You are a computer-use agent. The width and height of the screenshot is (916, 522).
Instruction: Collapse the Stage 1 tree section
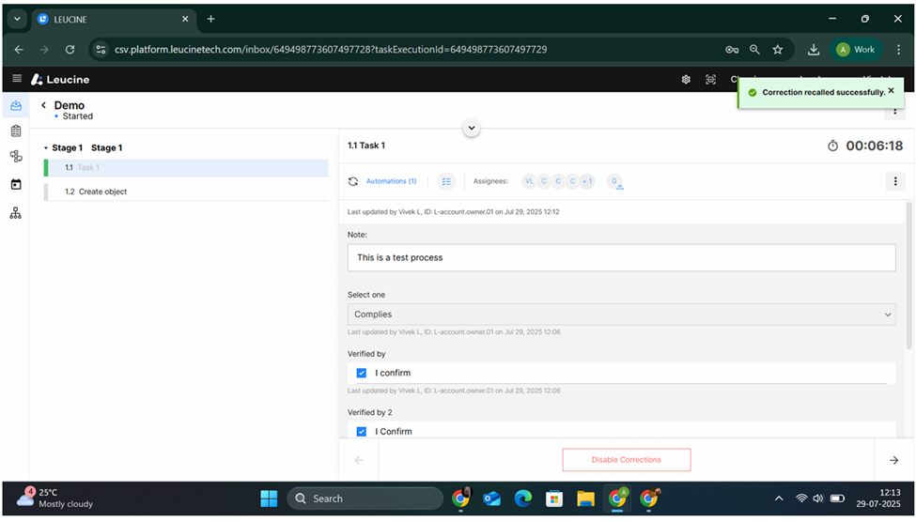tap(46, 148)
